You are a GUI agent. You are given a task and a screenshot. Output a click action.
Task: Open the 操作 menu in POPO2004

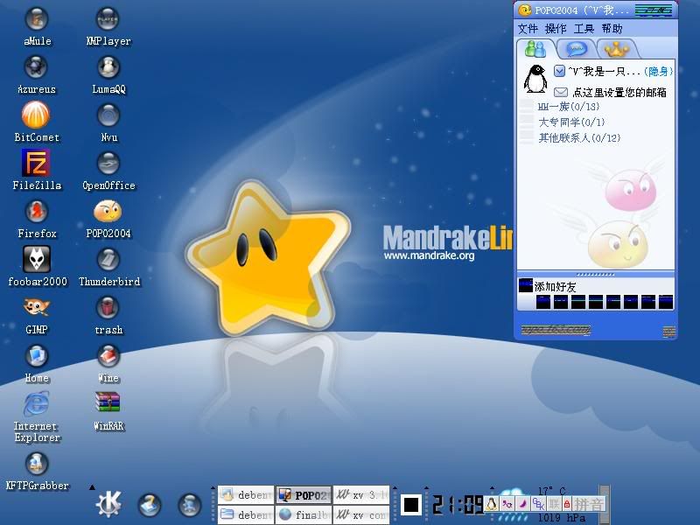pos(556,29)
